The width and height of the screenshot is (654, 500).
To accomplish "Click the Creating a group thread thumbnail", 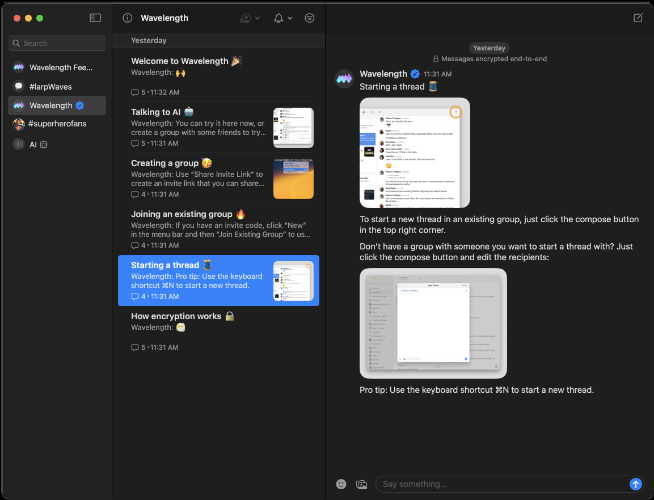I will coord(293,179).
